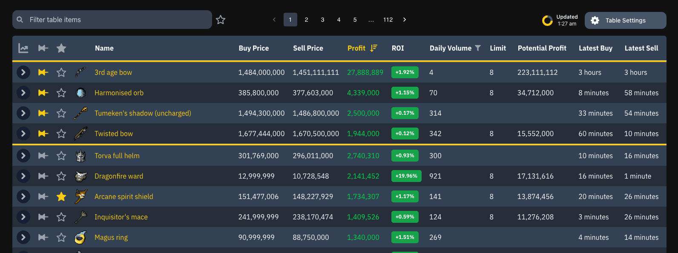Expand the Twisted bow row

(23, 134)
